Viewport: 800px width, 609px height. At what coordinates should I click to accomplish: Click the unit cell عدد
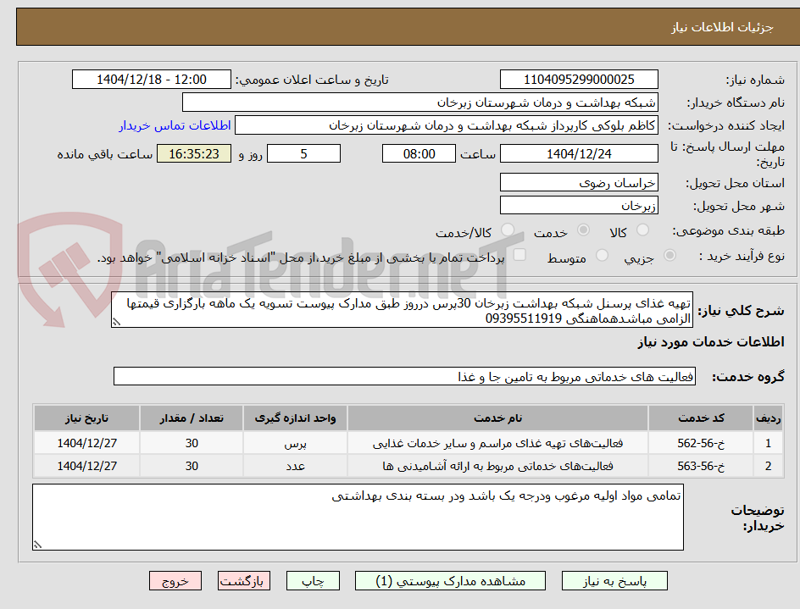(296, 466)
